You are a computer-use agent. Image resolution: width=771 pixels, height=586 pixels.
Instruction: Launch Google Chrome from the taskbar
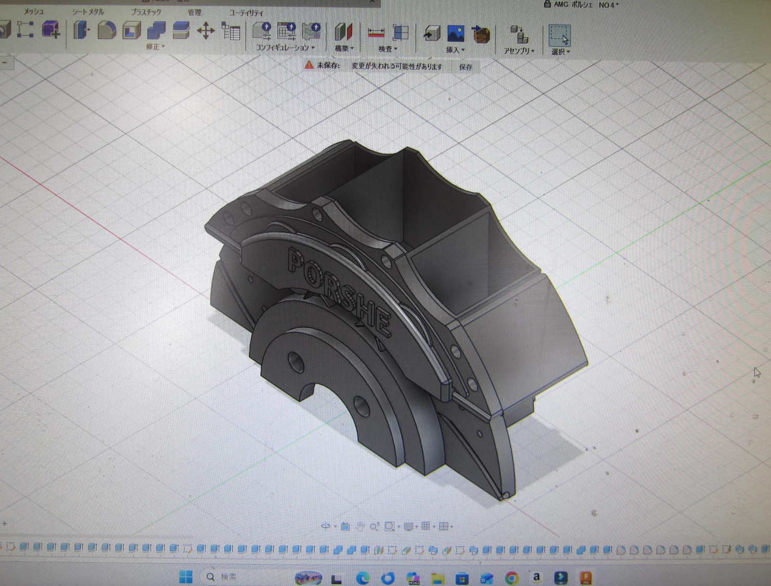(x=512, y=578)
